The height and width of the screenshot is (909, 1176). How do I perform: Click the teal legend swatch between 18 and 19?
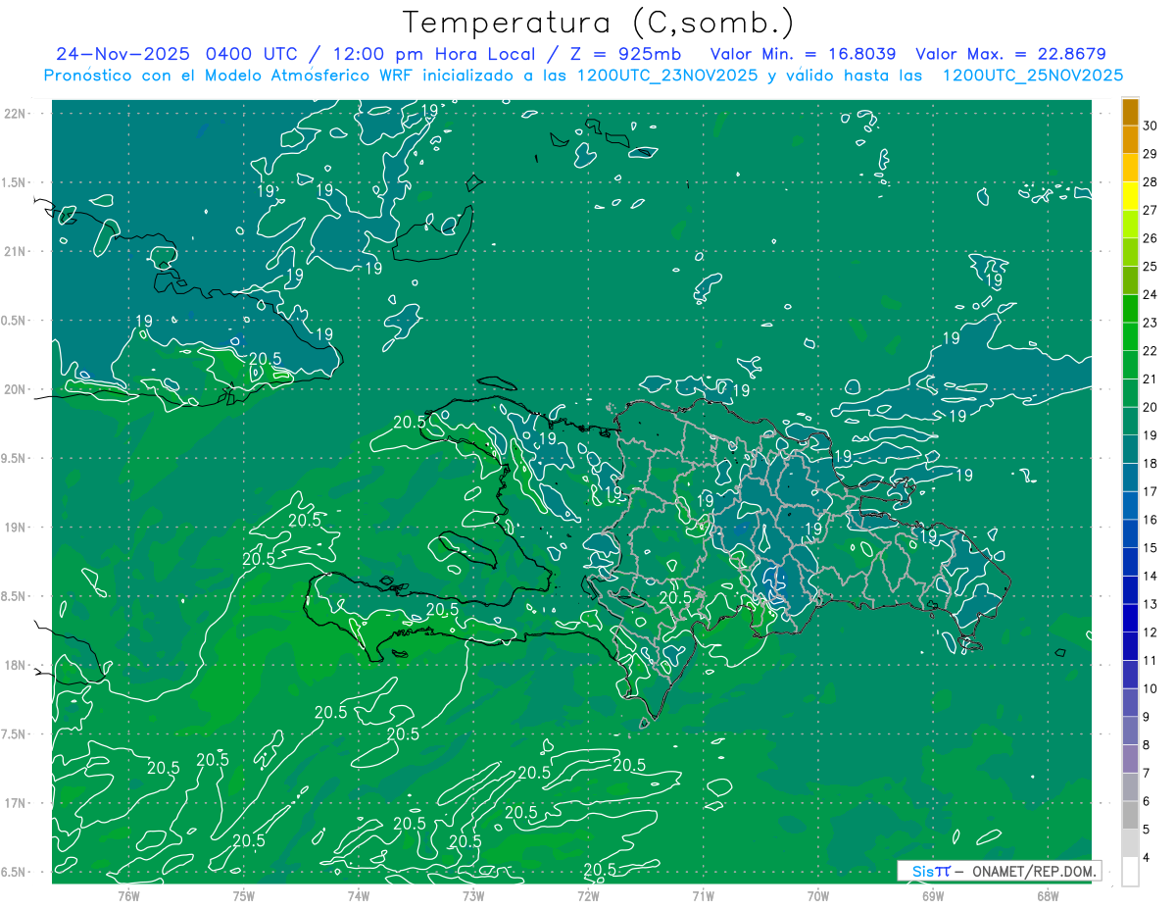tap(1130, 449)
